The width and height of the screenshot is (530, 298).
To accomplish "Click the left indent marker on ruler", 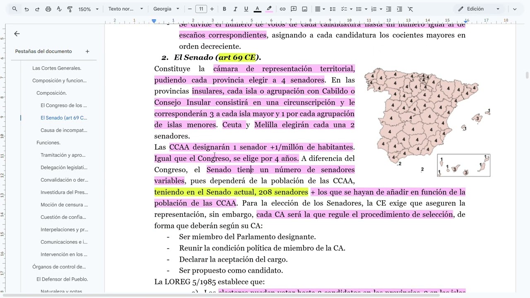I will tap(154, 21).
